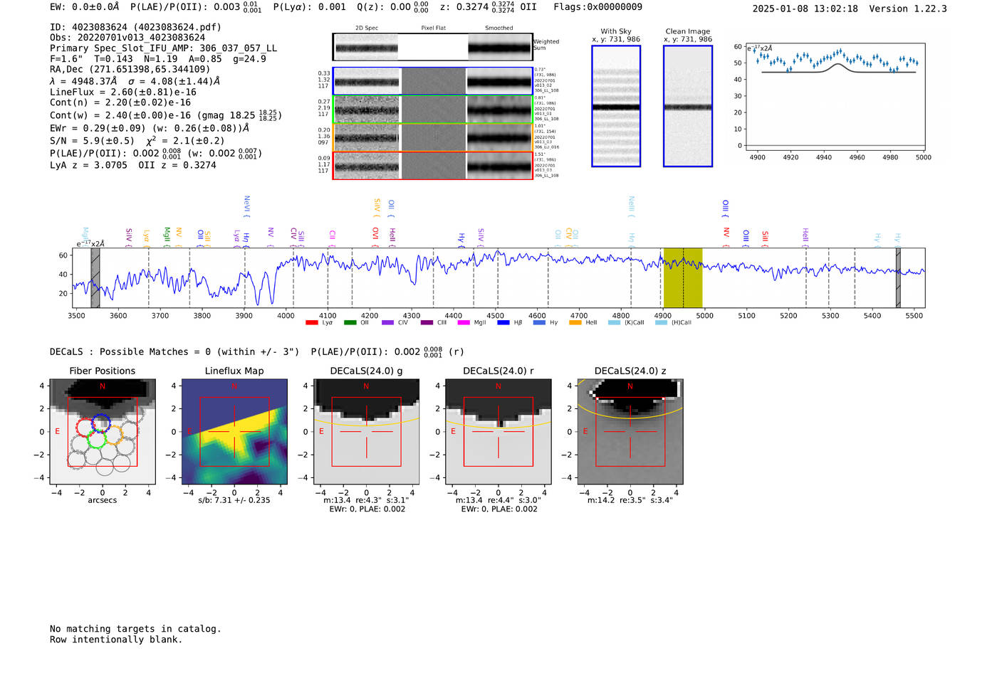
Task: Select the DECaLS r band image
Action: pos(498,431)
